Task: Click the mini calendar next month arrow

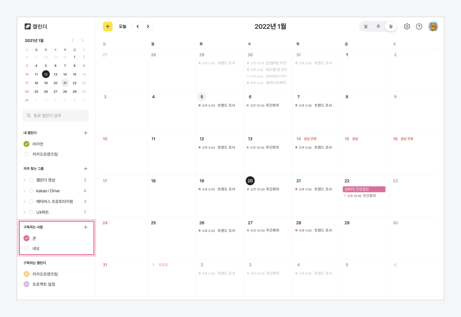Action: tap(82, 40)
